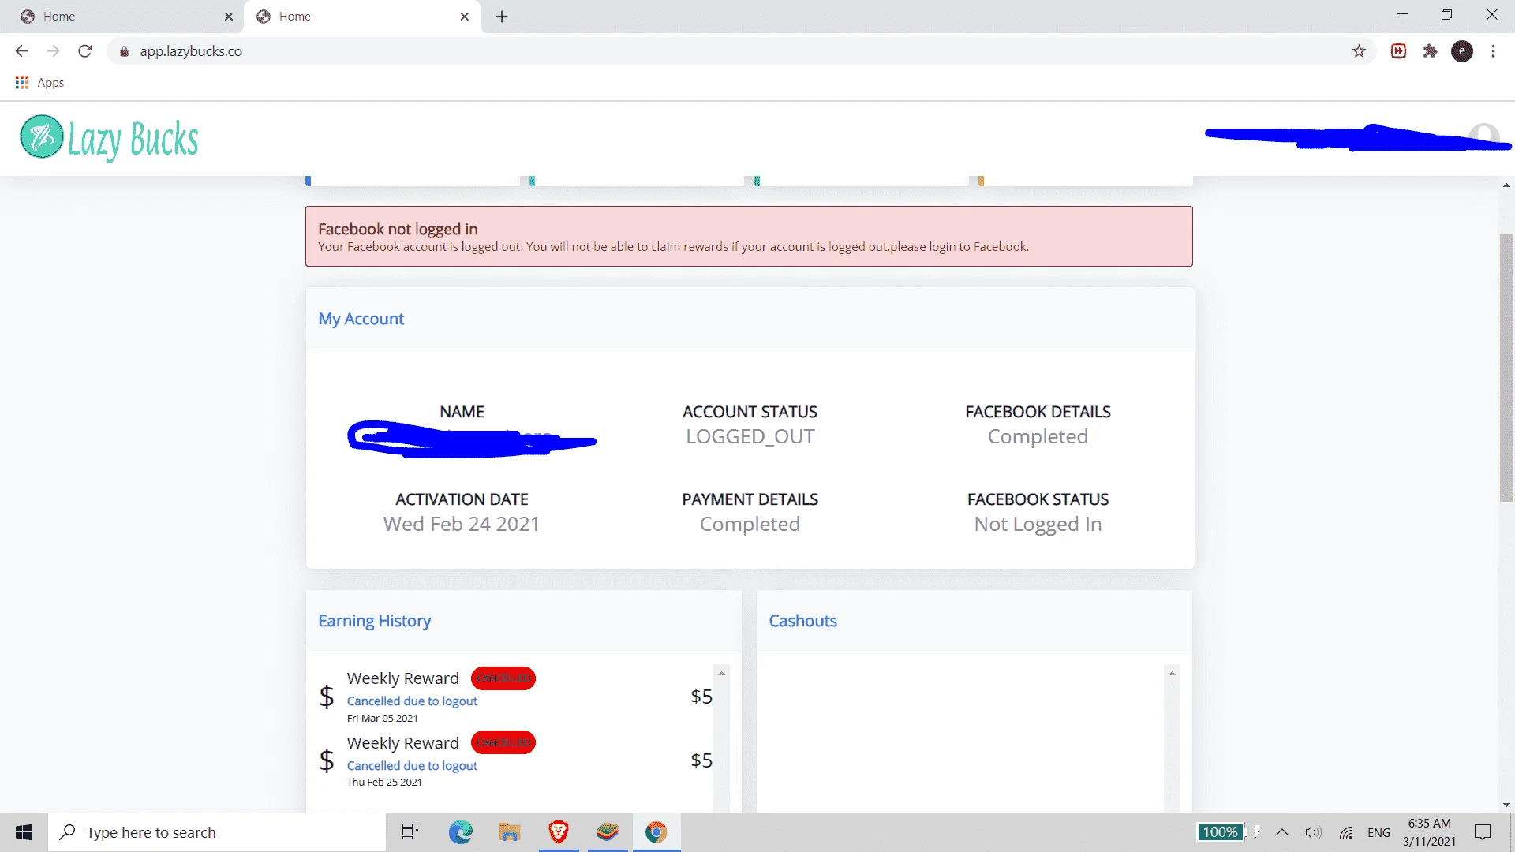Switch to Chrome on the taskbar

point(656,832)
